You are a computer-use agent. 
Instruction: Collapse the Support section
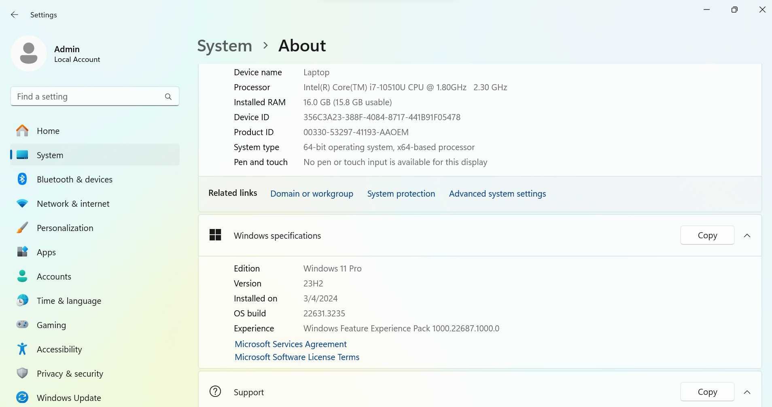click(x=747, y=392)
